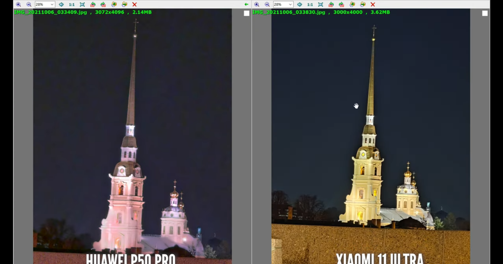
Task: Click left pane copy-to-folder icon
Action: tap(114, 4)
